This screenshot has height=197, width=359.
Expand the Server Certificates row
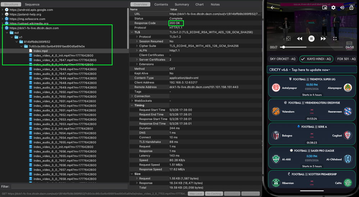pos(137,60)
